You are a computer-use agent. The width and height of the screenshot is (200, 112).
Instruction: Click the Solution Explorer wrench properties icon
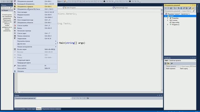pyautogui.click(x=190, y=8)
